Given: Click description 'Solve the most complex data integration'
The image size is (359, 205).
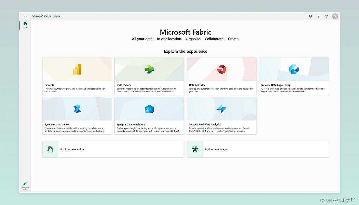Looking at the screenshot, I should (x=146, y=90).
